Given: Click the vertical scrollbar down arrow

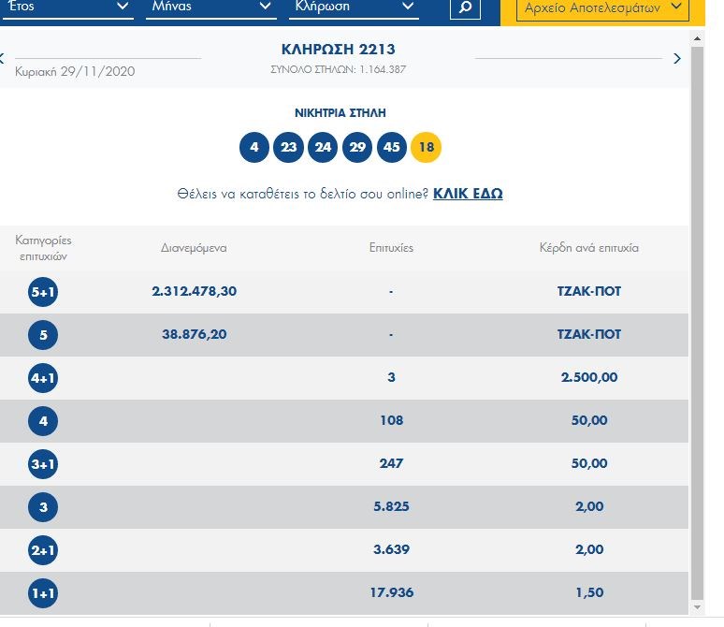Looking at the screenshot, I should (x=696, y=606).
